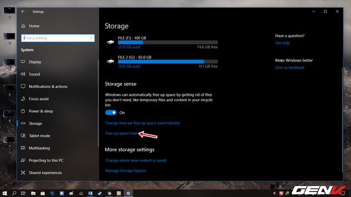Open Sound settings via speaker icon
The width and height of the screenshot is (351, 197).
23,74
